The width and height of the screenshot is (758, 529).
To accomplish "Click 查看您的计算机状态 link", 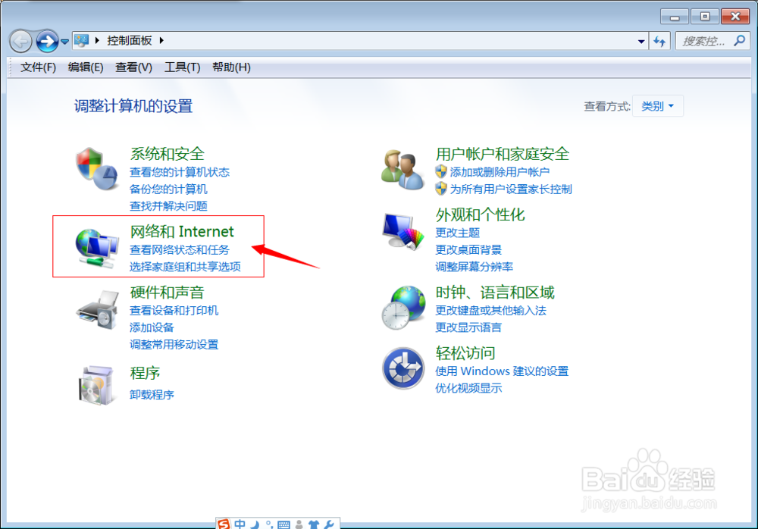I will pyautogui.click(x=180, y=172).
